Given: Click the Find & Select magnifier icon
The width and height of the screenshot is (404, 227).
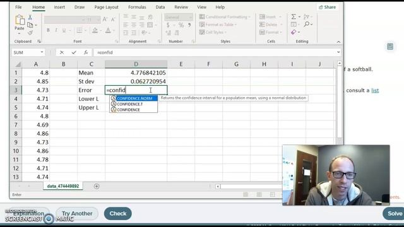Looking at the screenshot, I should coord(307,24).
